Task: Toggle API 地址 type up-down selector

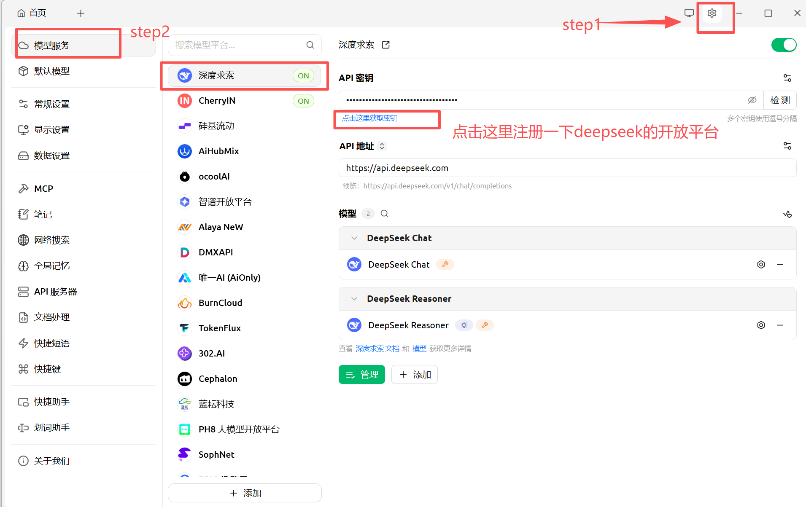Action: click(382, 146)
